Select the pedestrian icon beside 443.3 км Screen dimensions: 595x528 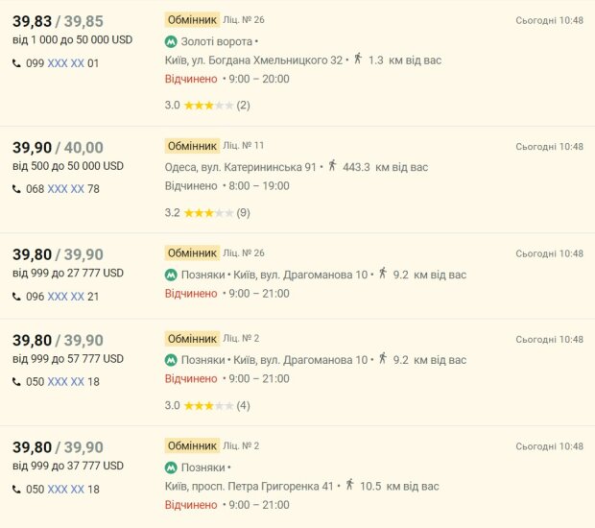pos(333,166)
